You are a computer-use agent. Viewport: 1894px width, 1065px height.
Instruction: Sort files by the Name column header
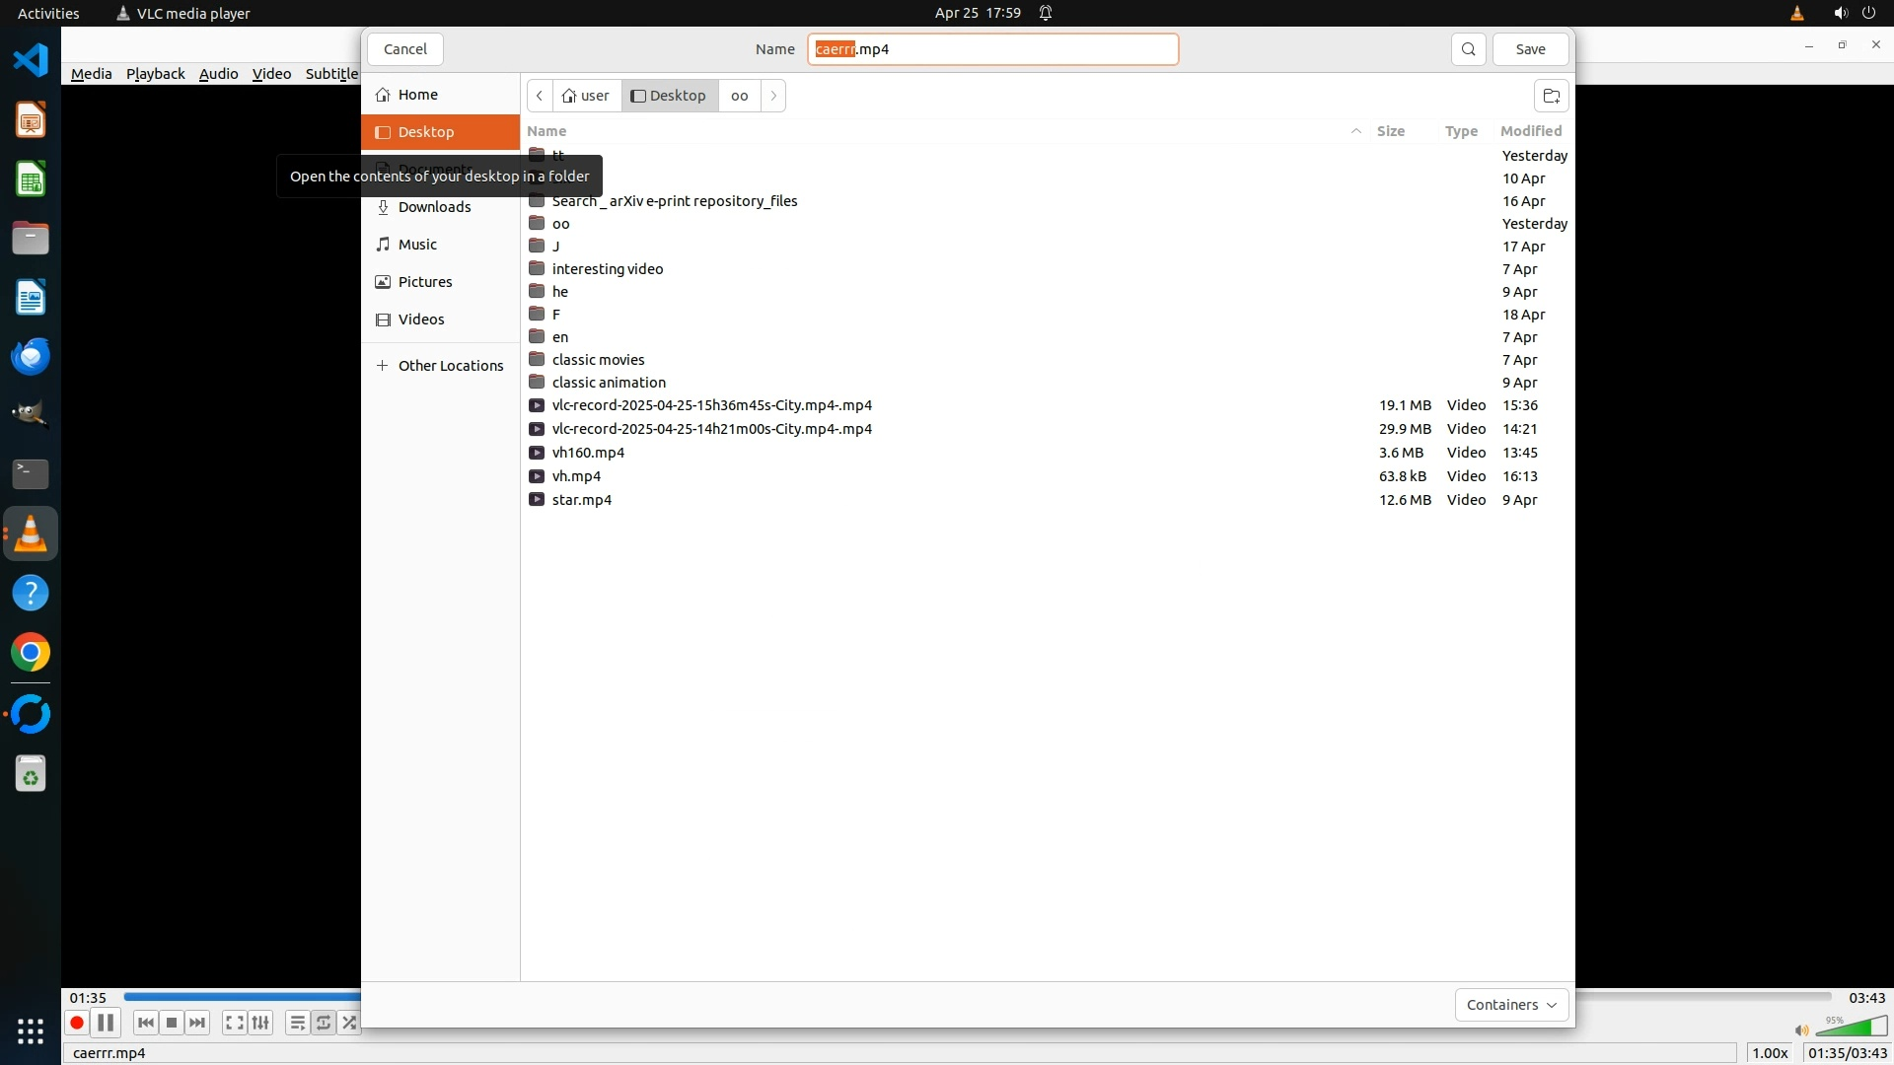546,131
